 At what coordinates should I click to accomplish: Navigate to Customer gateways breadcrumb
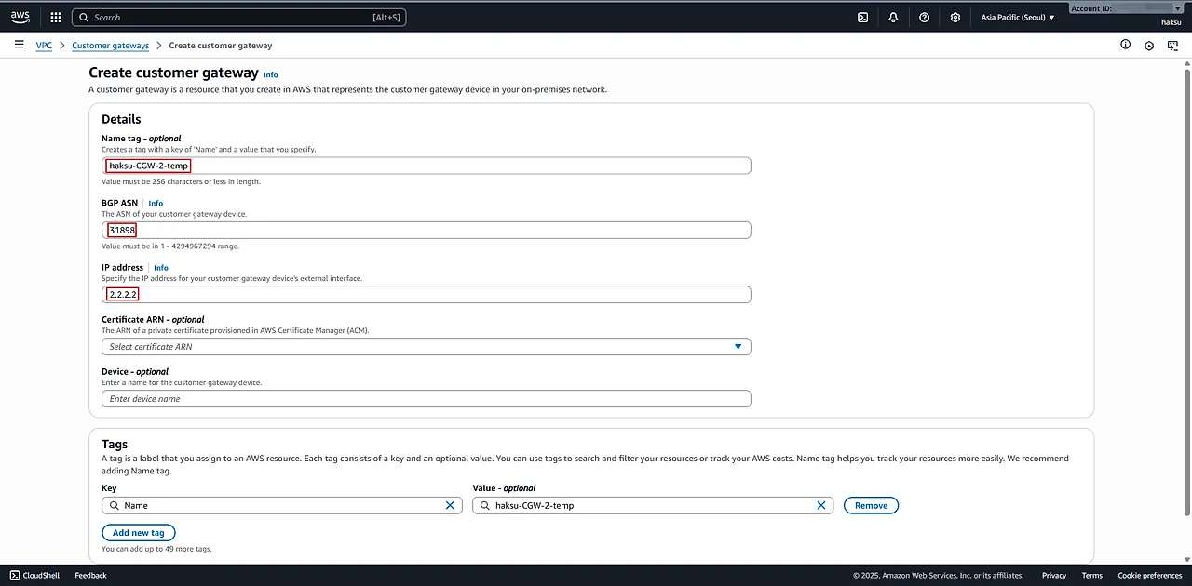[110, 46]
